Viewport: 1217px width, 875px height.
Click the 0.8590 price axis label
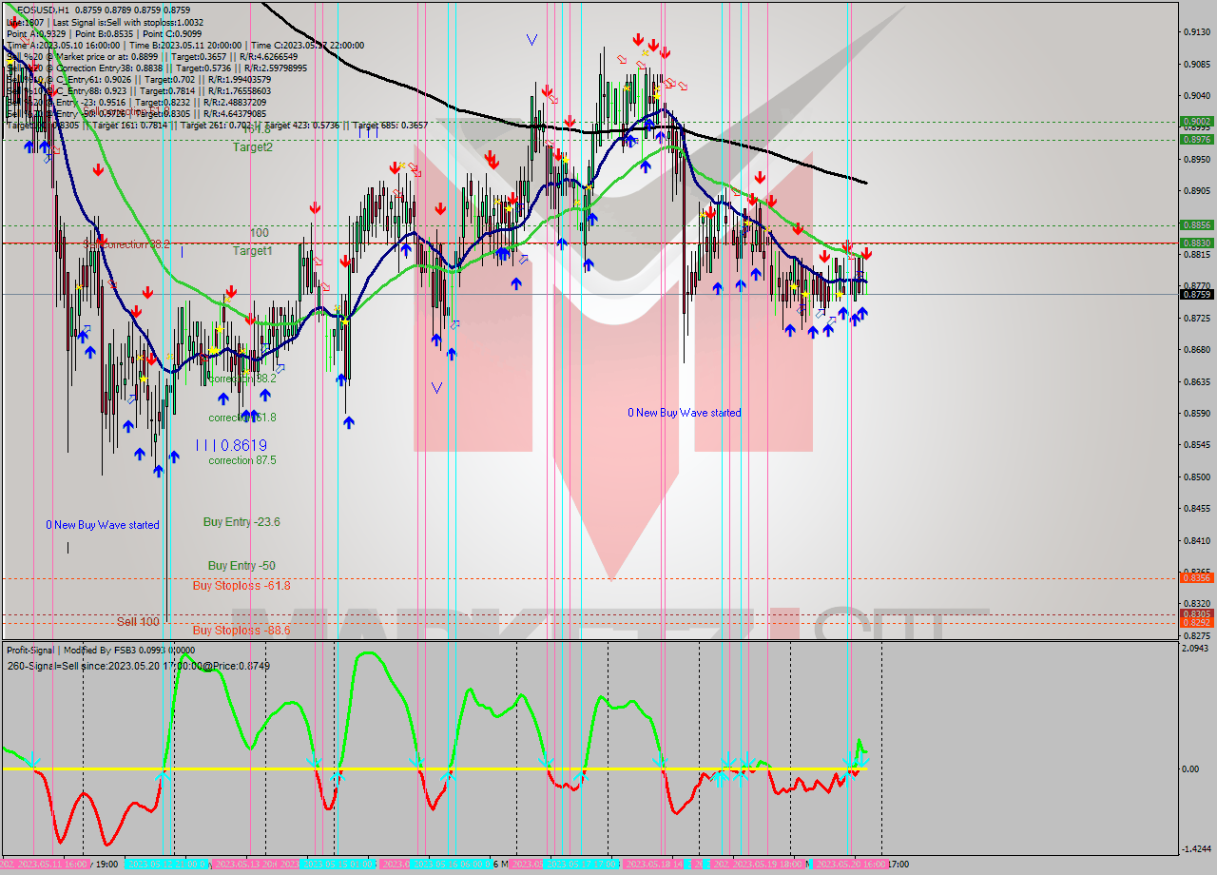[x=1196, y=414]
